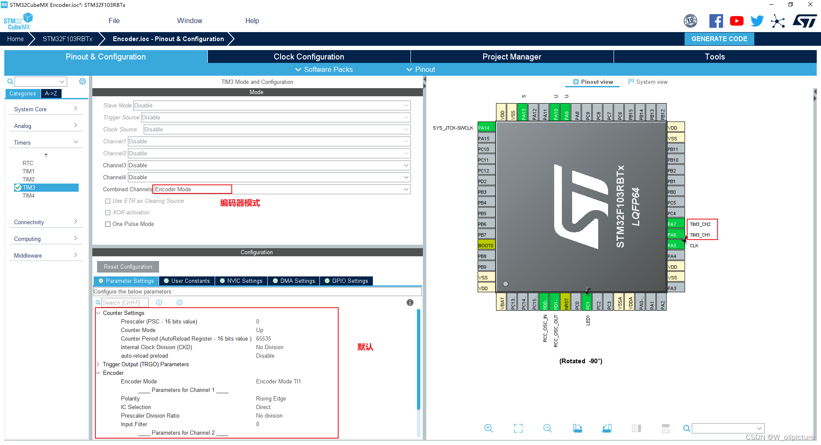Open DMA Settings tab
Image resolution: width=821 pixels, height=445 pixels.
pyautogui.click(x=294, y=281)
